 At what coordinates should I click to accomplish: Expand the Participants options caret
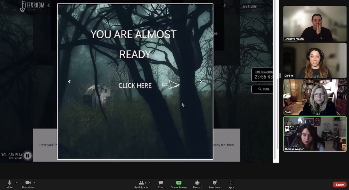point(150,183)
